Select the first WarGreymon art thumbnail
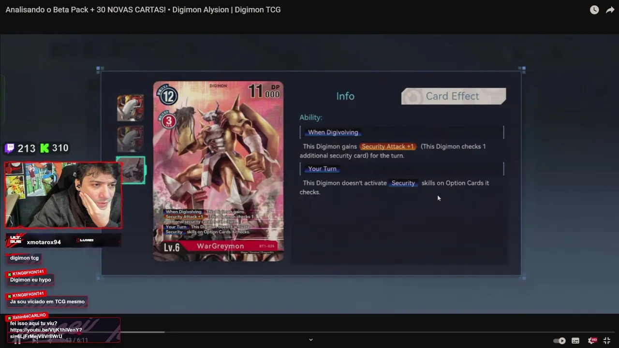Image resolution: width=619 pixels, height=348 pixels. (x=131, y=108)
